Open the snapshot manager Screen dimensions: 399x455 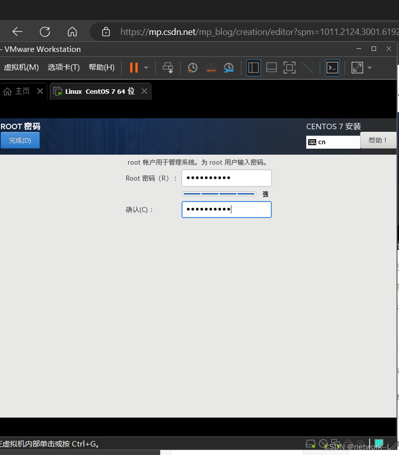click(x=228, y=68)
